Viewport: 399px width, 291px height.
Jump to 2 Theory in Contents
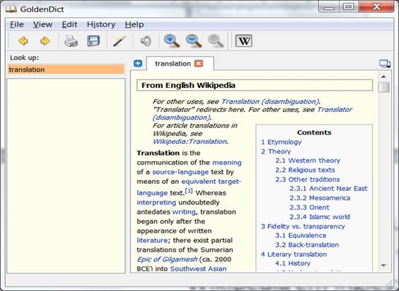pyautogui.click(x=276, y=152)
